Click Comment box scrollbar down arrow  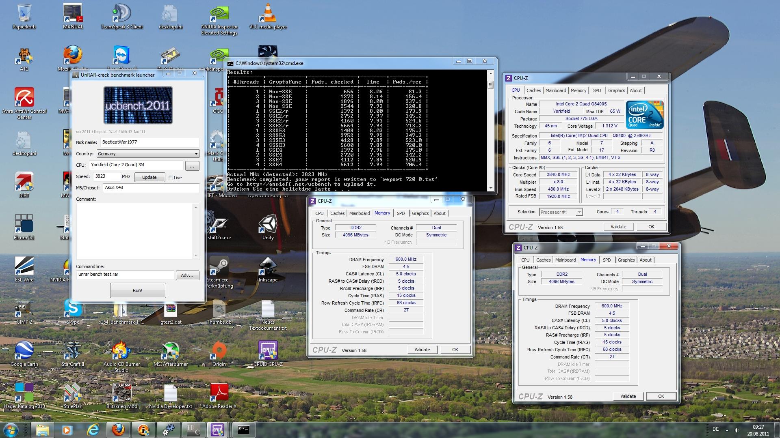point(196,255)
